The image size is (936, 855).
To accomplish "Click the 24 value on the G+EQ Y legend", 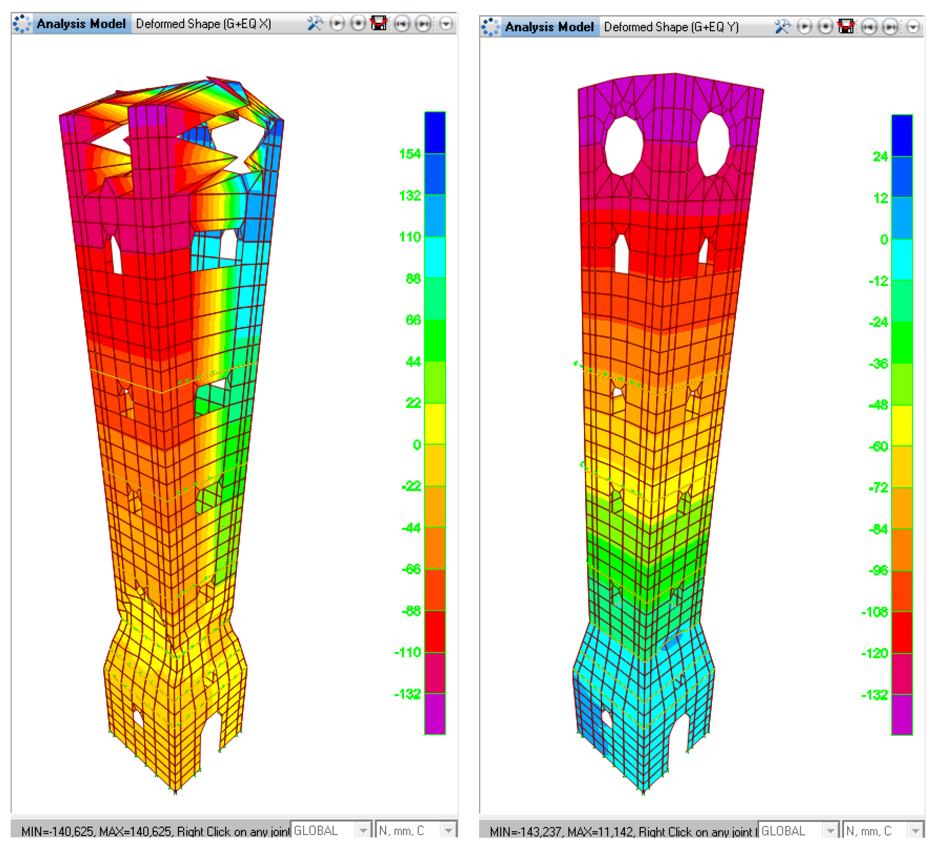I will (x=880, y=157).
